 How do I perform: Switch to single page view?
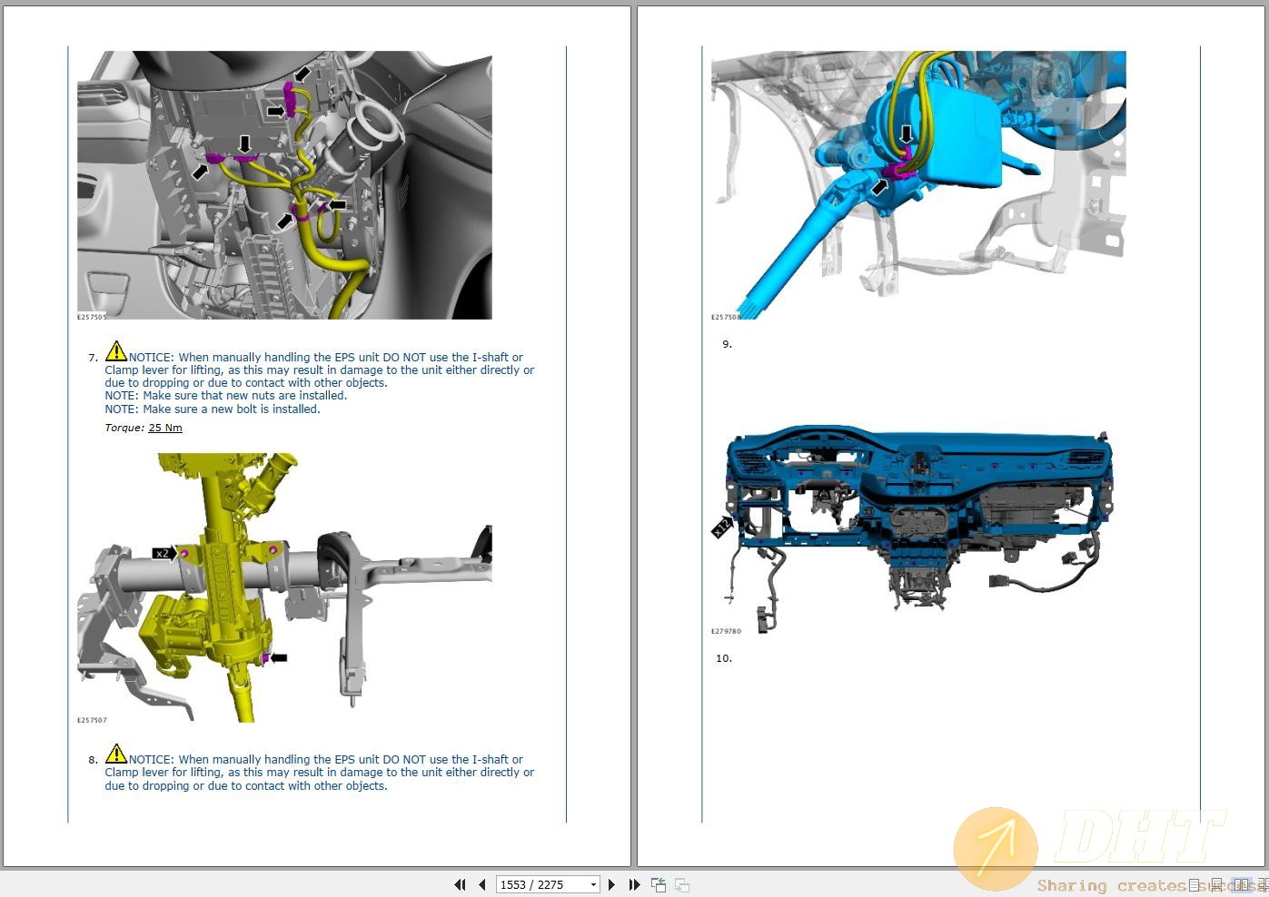(x=1194, y=885)
